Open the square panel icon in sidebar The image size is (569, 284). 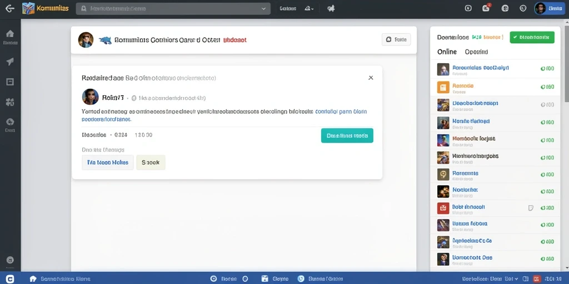10,82
